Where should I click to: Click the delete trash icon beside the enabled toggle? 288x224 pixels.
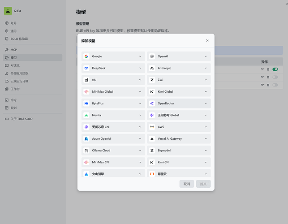coord(268,69)
